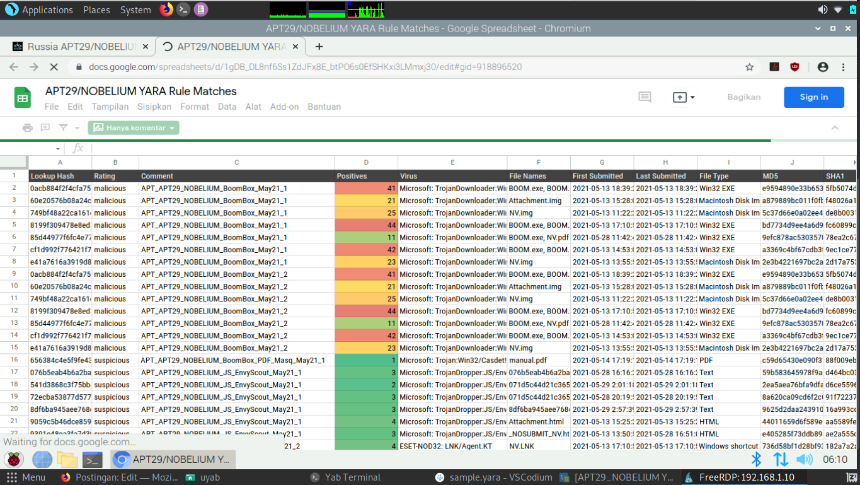Click the Positives header cell

click(366, 176)
